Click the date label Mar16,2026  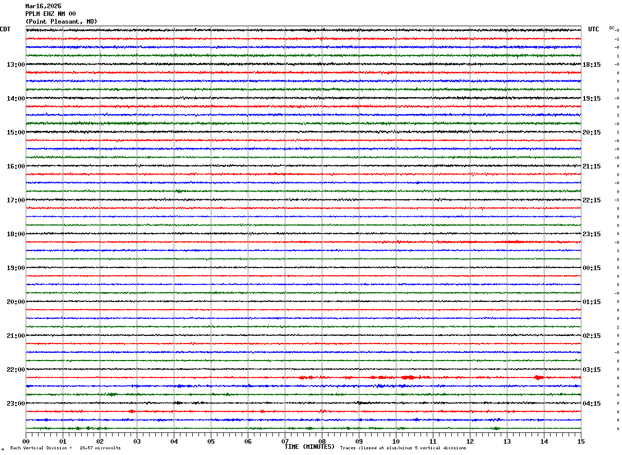click(x=43, y=6)
